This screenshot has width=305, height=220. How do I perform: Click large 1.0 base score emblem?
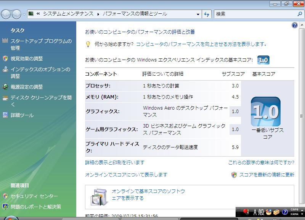point(266,112)
